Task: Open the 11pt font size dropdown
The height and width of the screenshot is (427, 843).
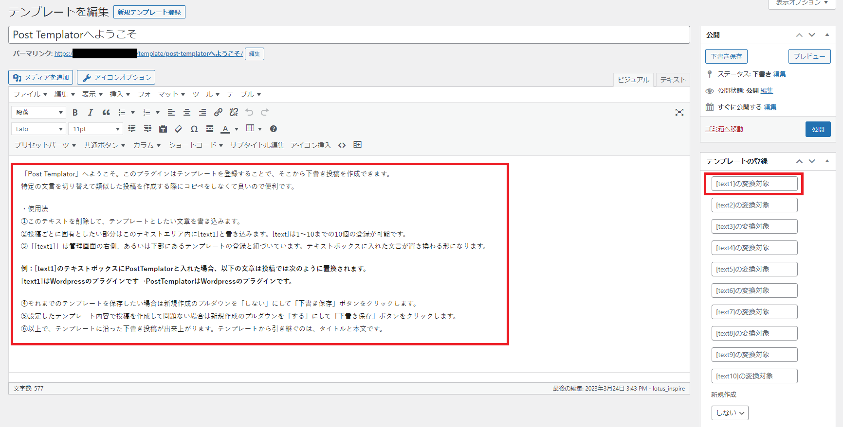Action: (95, 129)
